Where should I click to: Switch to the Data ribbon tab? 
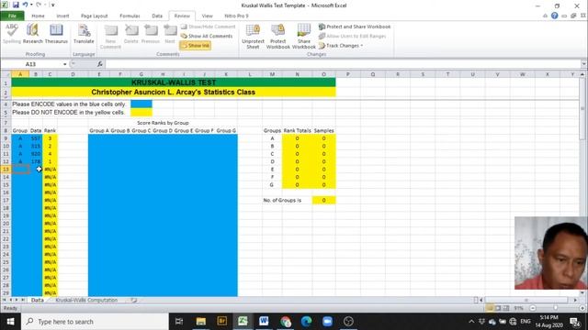(x=157, y=16)
